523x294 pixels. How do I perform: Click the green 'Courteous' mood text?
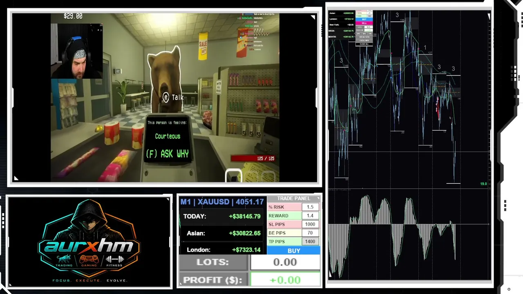click(x=168, y=136)
